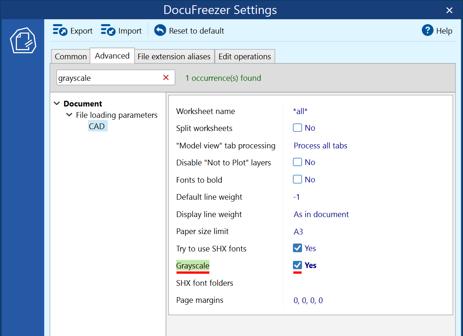
Task: Edit the Page margins values
Action: click(x=308, y=300)
